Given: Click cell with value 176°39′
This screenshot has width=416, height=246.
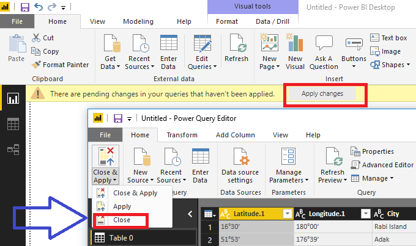Looking at the screenshot, I should coord(333,239).
